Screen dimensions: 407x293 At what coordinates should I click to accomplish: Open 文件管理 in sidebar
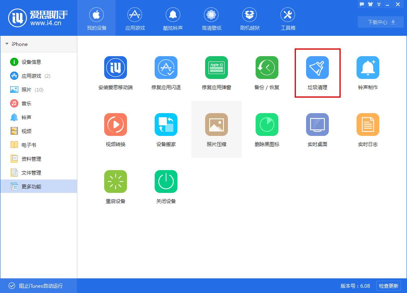tap(39, 173)
